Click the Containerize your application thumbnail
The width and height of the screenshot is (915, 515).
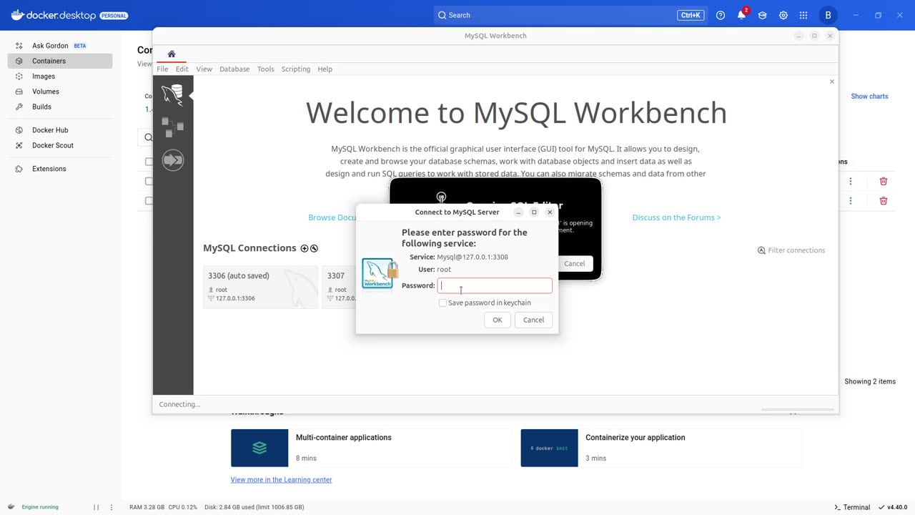pos(549,448)
